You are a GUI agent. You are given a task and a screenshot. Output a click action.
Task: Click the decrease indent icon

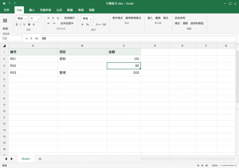tap(49, 23)
